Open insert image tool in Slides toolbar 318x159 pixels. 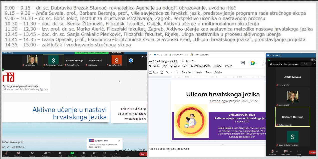155,72
